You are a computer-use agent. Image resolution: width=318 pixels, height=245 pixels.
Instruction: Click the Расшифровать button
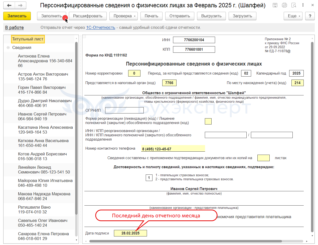click(88, 16)
